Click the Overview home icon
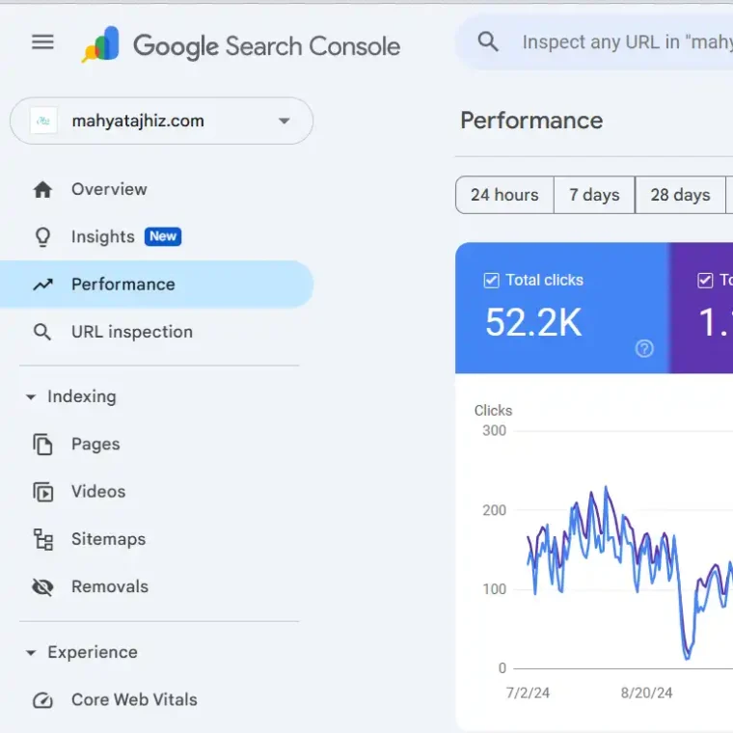This screenshot has width=733, height=733. (42, 190)
